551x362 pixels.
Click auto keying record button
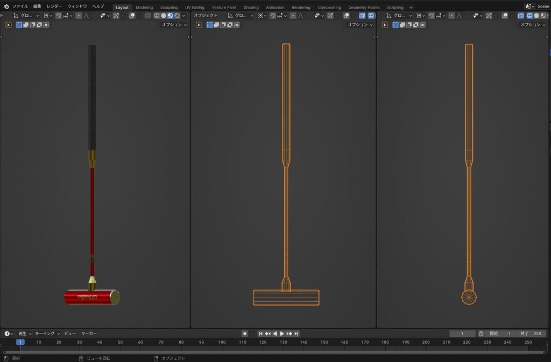click(245, 333)
